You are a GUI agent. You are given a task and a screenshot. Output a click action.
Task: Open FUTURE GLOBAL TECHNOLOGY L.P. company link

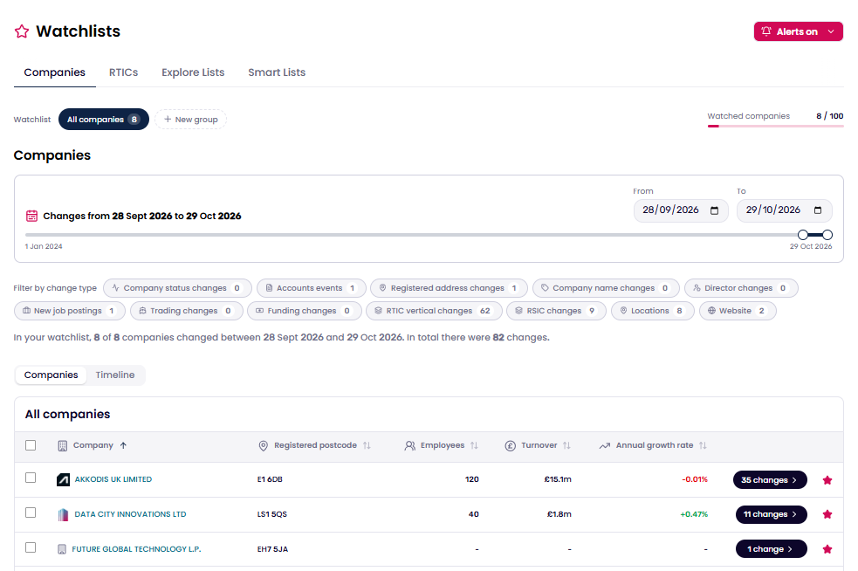pyautogui.click(x=136, y=549)
